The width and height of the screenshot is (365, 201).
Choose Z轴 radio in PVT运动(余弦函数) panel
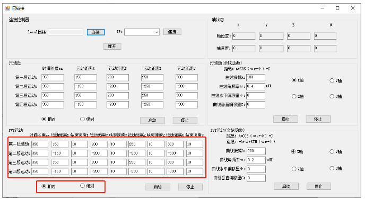[x=298, y=169]
